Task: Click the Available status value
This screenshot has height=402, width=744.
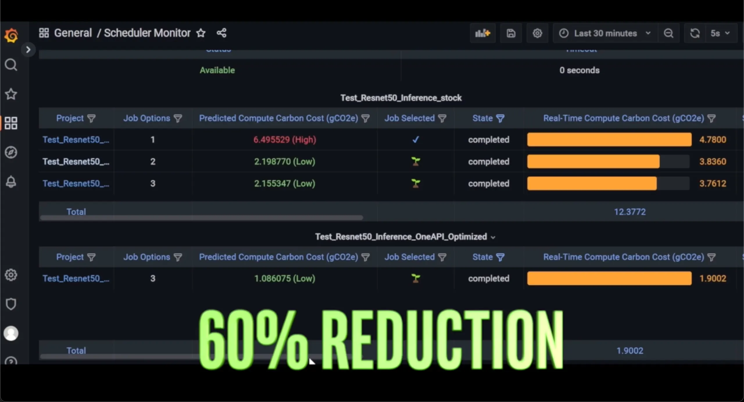Action: pos(217,70)
